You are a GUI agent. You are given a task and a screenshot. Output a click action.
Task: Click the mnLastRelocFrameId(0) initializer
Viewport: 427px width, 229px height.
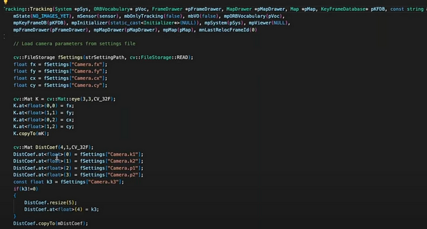pyautogui.click(x=228, y=30)
